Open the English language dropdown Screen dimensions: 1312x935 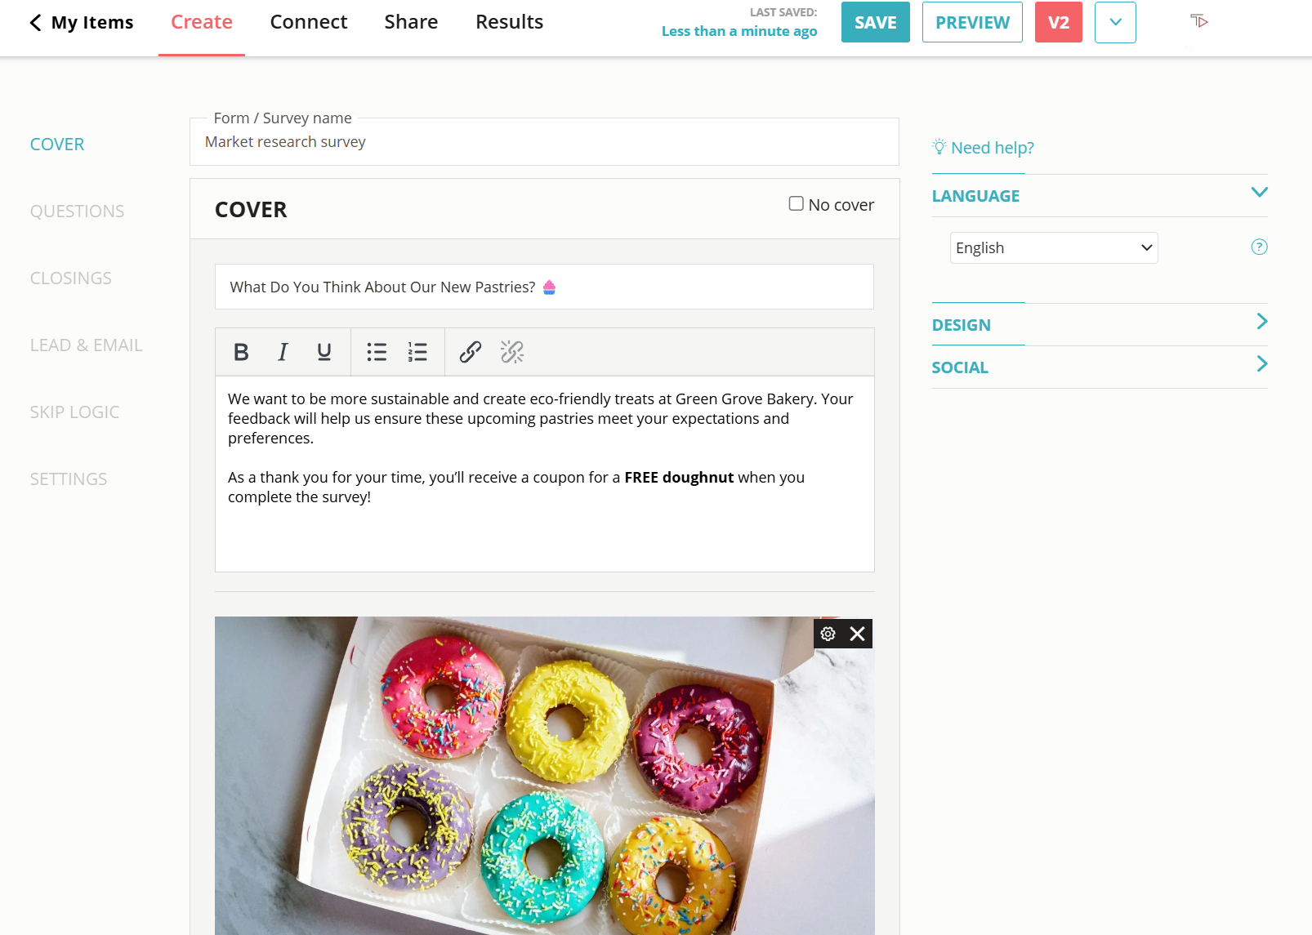pos(1054,248)
